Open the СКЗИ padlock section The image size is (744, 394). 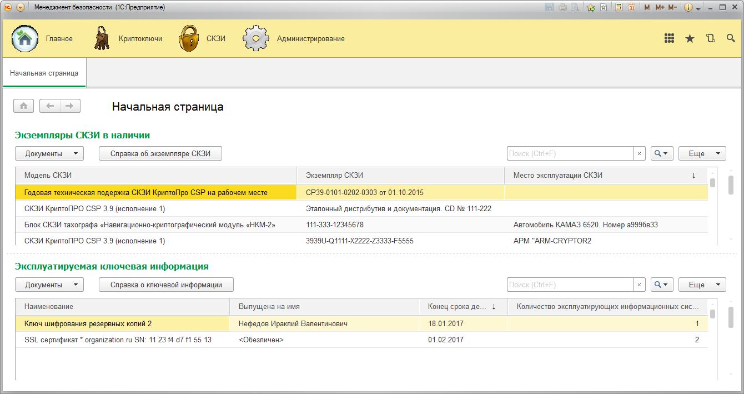point(202,38)
